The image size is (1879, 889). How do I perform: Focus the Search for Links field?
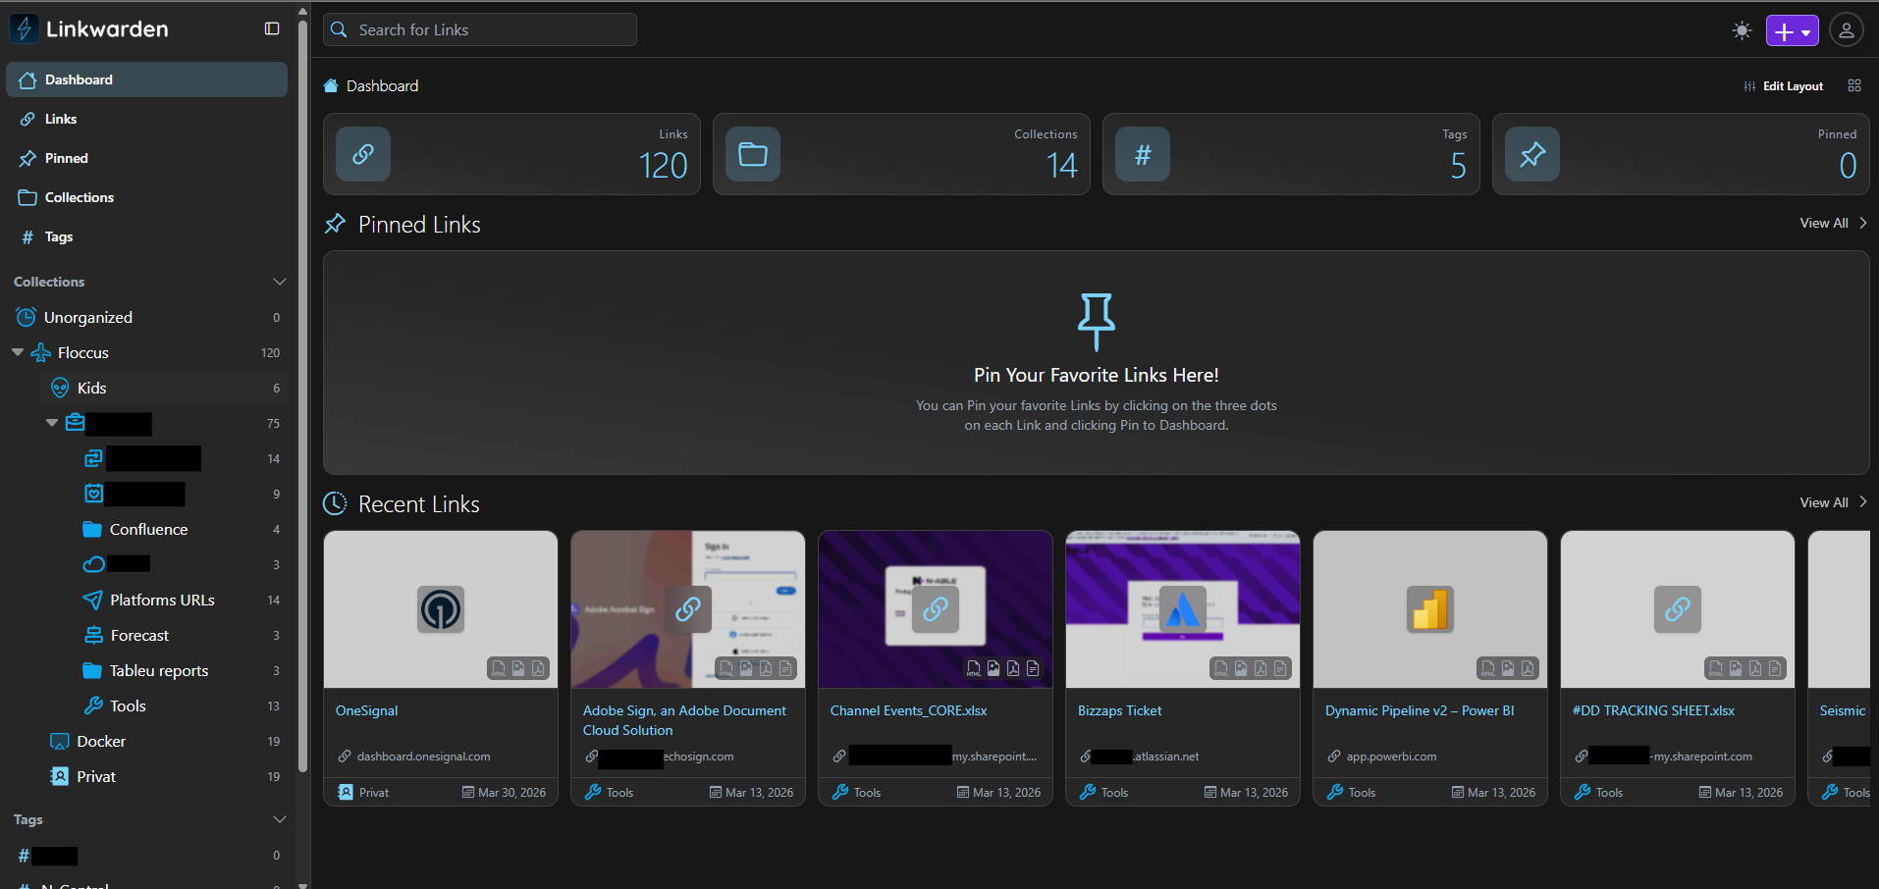[480, 29]
